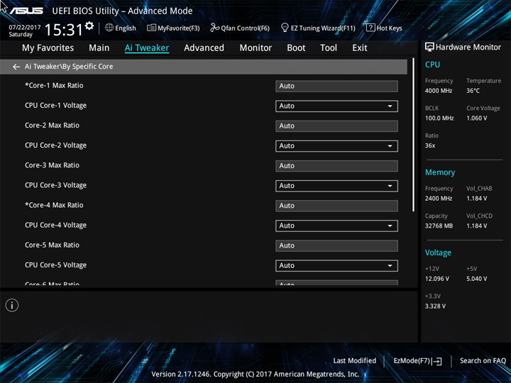Click the EzMode exit arrow icon
Viewport: 511px width, 383px height.
tap(438, 361)
